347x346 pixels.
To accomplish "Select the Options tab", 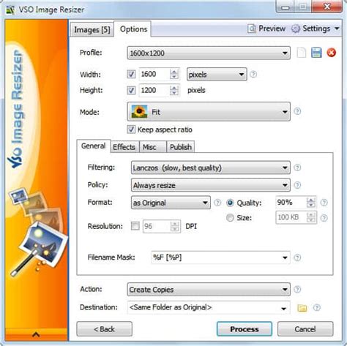I will coord(133,29).
